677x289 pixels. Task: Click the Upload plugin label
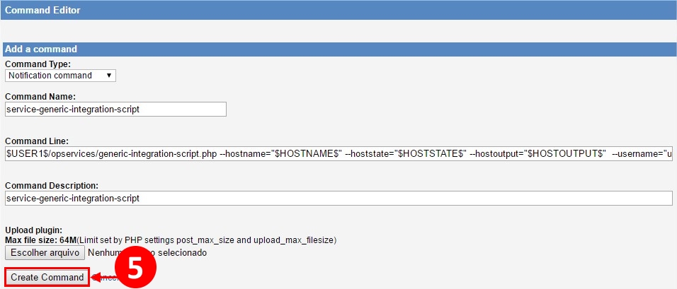(x=34, y=231)
